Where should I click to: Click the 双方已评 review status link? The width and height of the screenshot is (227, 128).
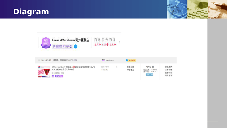pos(168,75)
